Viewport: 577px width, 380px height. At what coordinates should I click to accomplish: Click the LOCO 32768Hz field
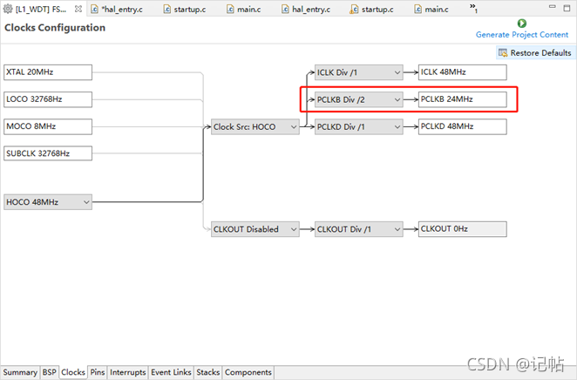[x=48, y=99]
